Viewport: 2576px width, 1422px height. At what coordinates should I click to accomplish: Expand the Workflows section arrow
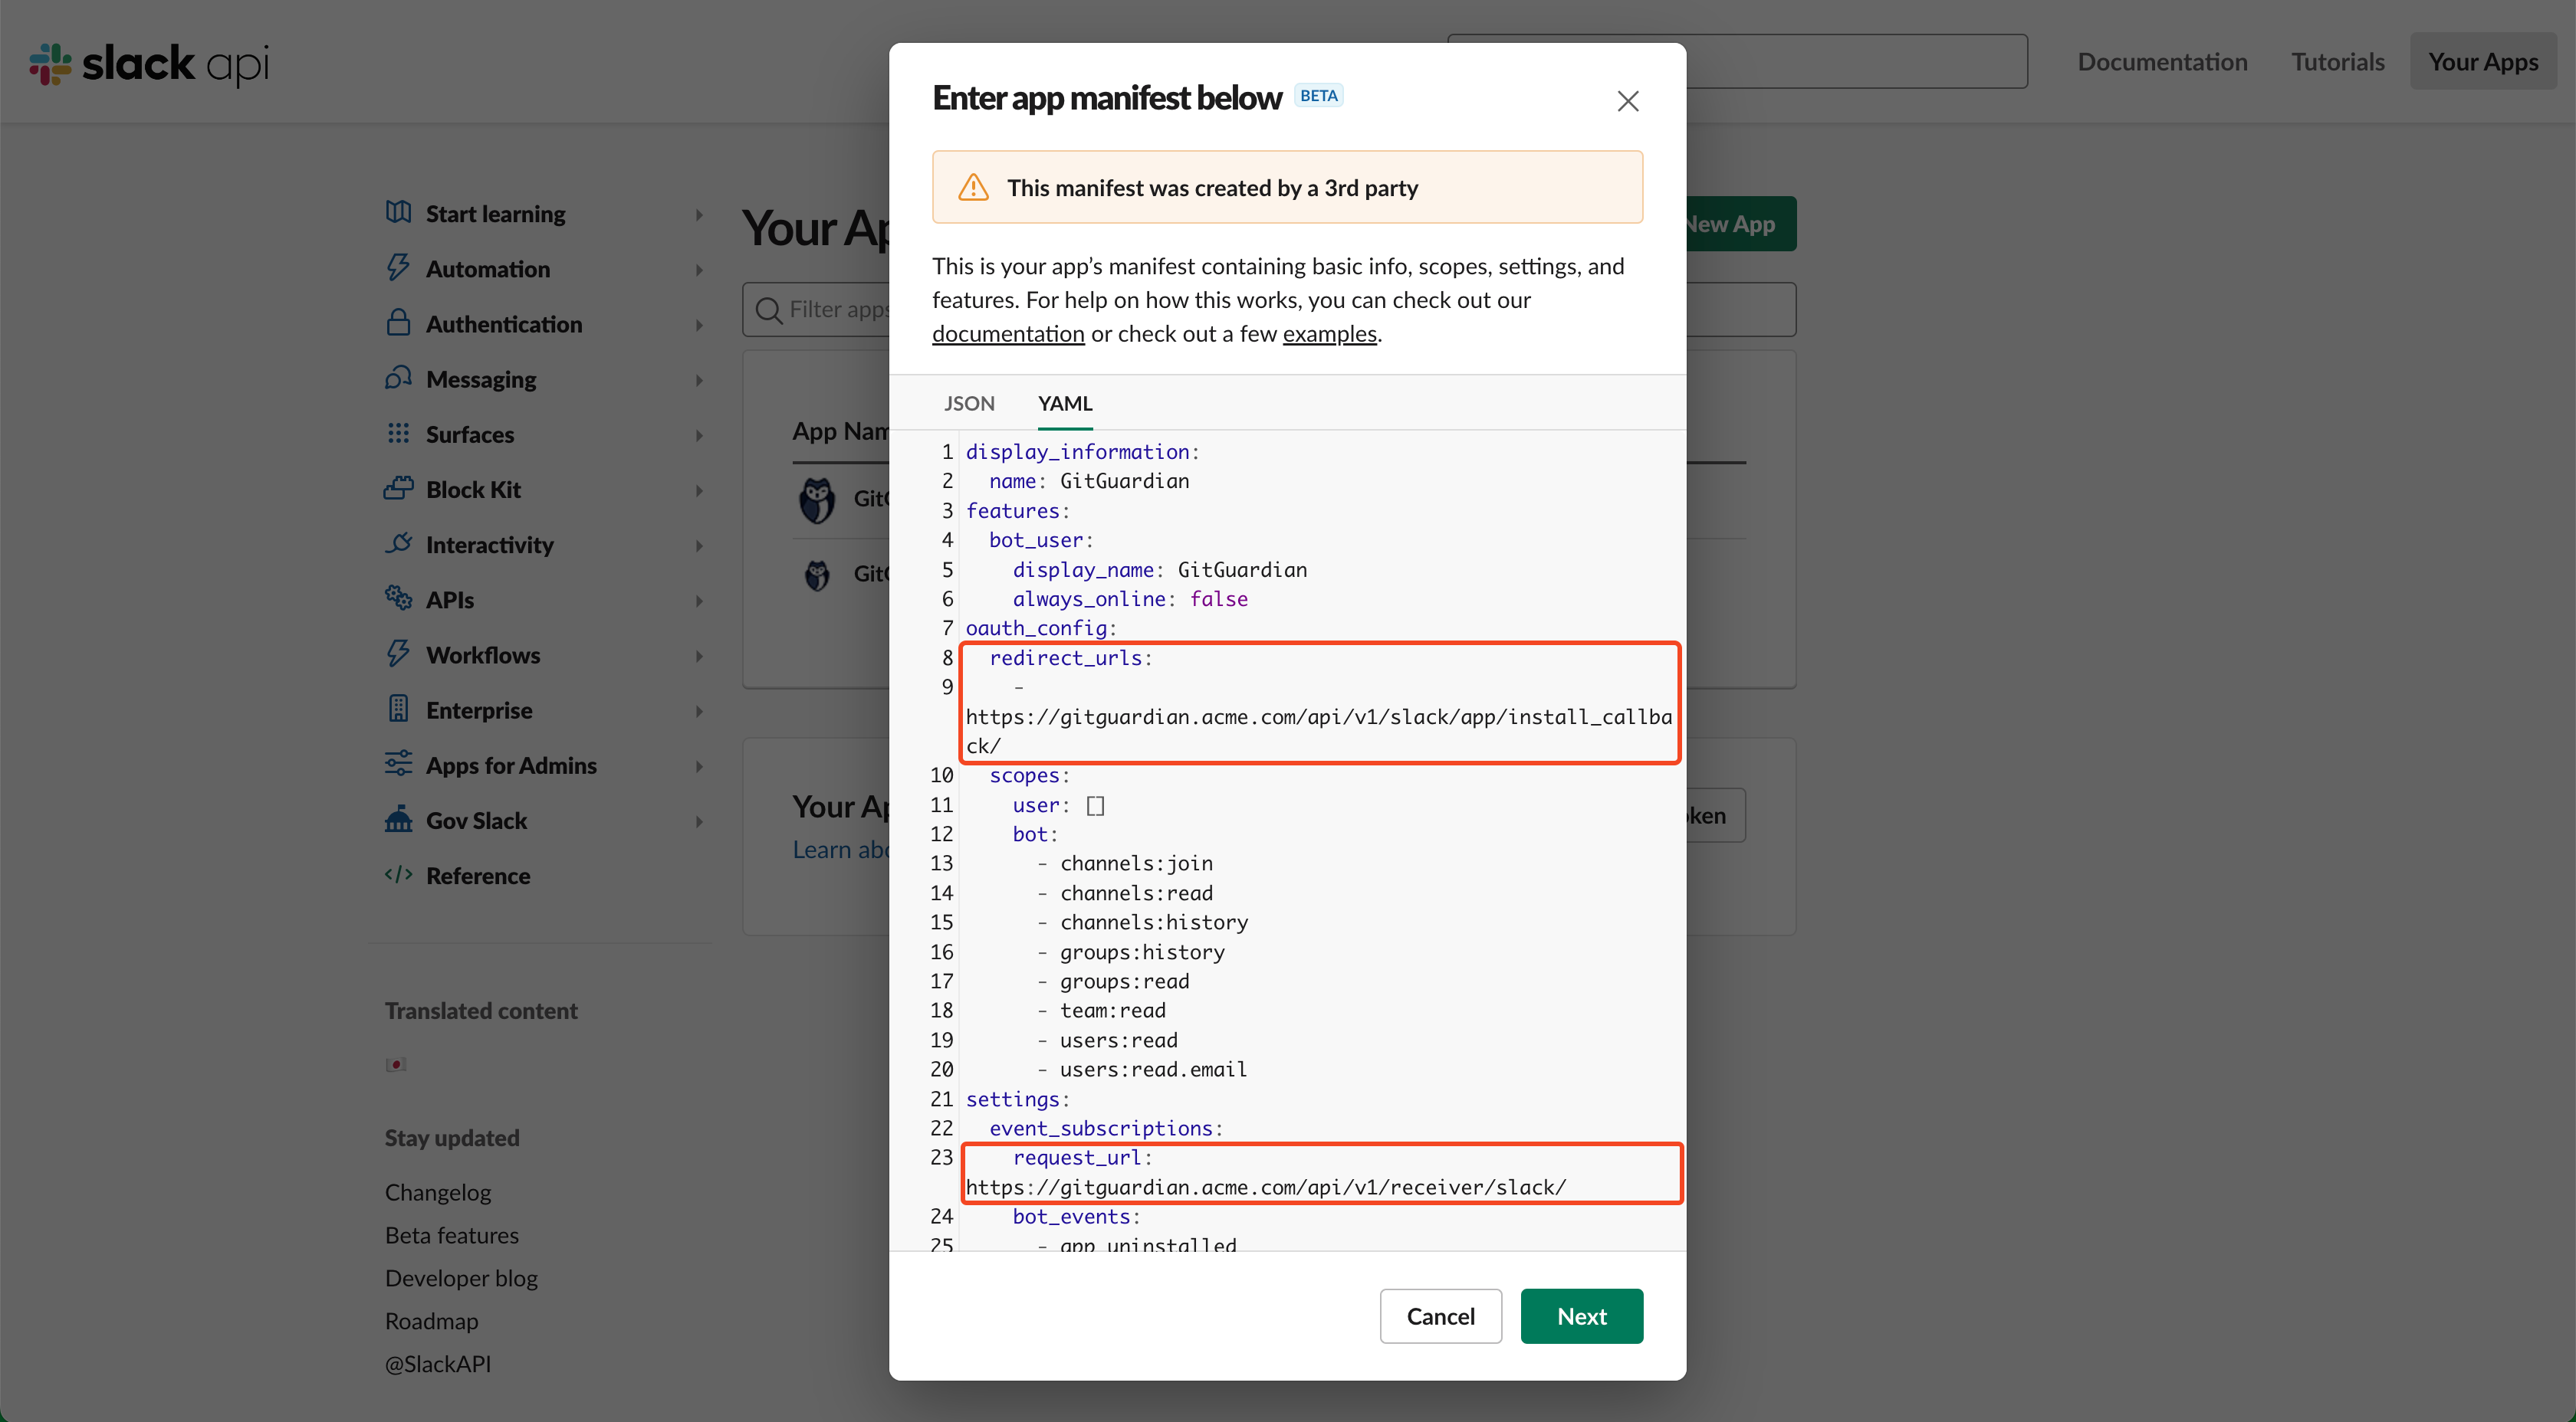pyautogui.click(x=699, y=656)
